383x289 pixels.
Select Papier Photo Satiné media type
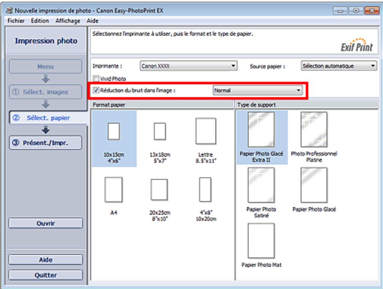click(x=261, y=185)
